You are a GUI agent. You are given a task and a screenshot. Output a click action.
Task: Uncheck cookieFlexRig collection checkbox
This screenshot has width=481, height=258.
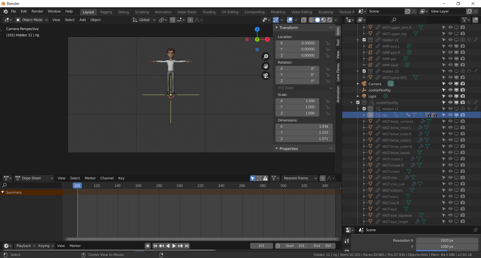[x=358, y=102]
